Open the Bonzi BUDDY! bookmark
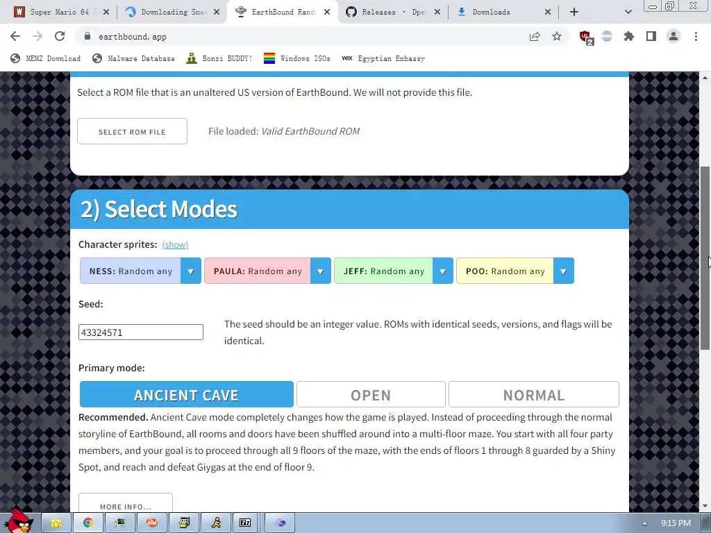This screenshot has height=533, width=711. [x=219, y=58]
